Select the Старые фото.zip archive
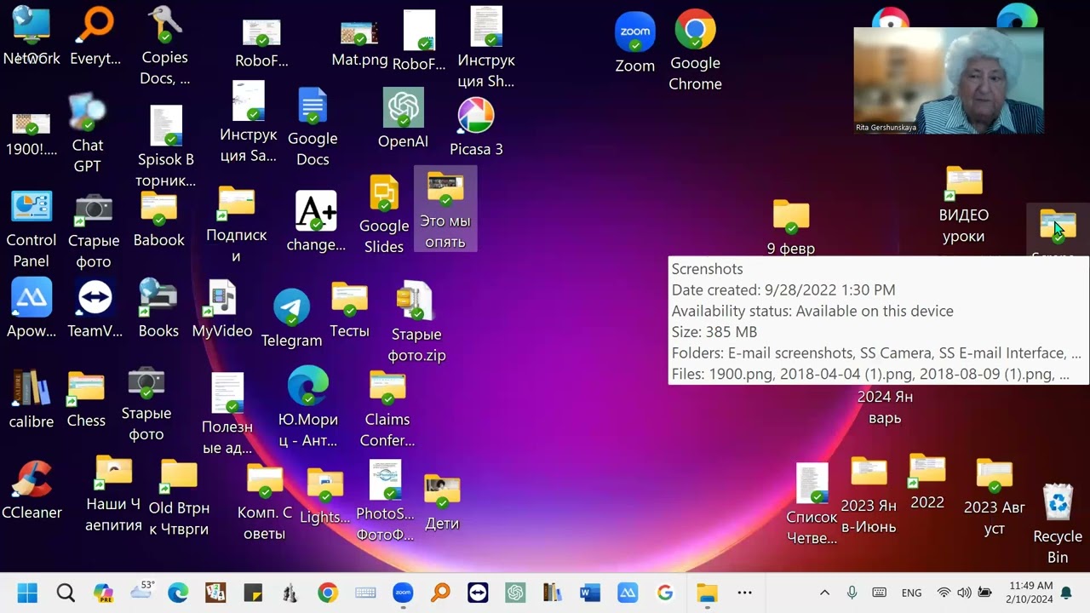 pos(416,322)
